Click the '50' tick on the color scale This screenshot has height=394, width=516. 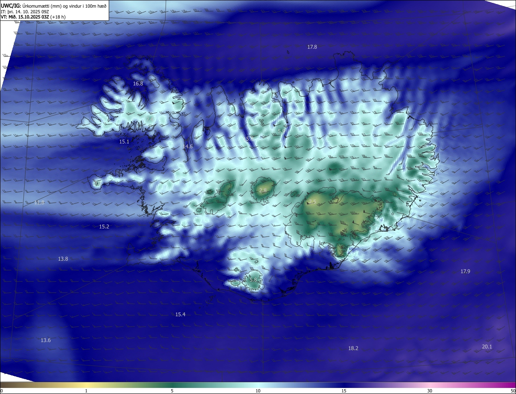(513, 391)
